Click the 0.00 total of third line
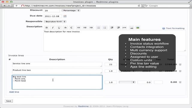The width and height of the screenshot is (192, 108). pos(174,82)
